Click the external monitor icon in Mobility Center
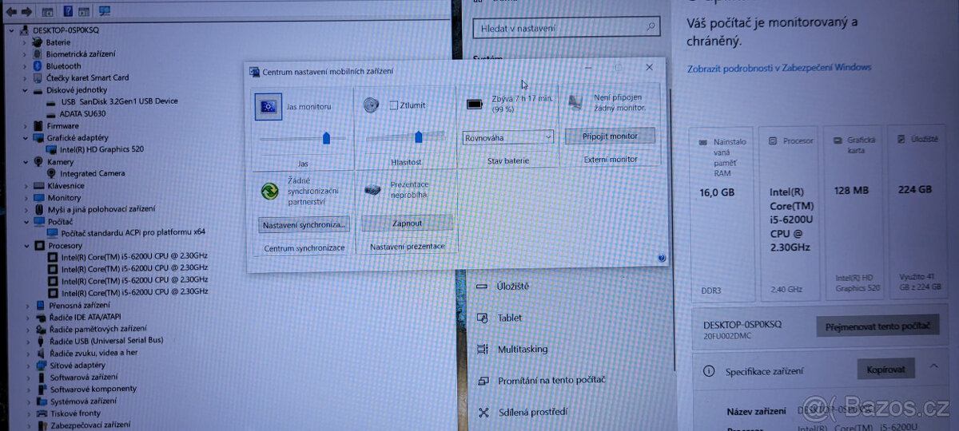 click(577, 102)
